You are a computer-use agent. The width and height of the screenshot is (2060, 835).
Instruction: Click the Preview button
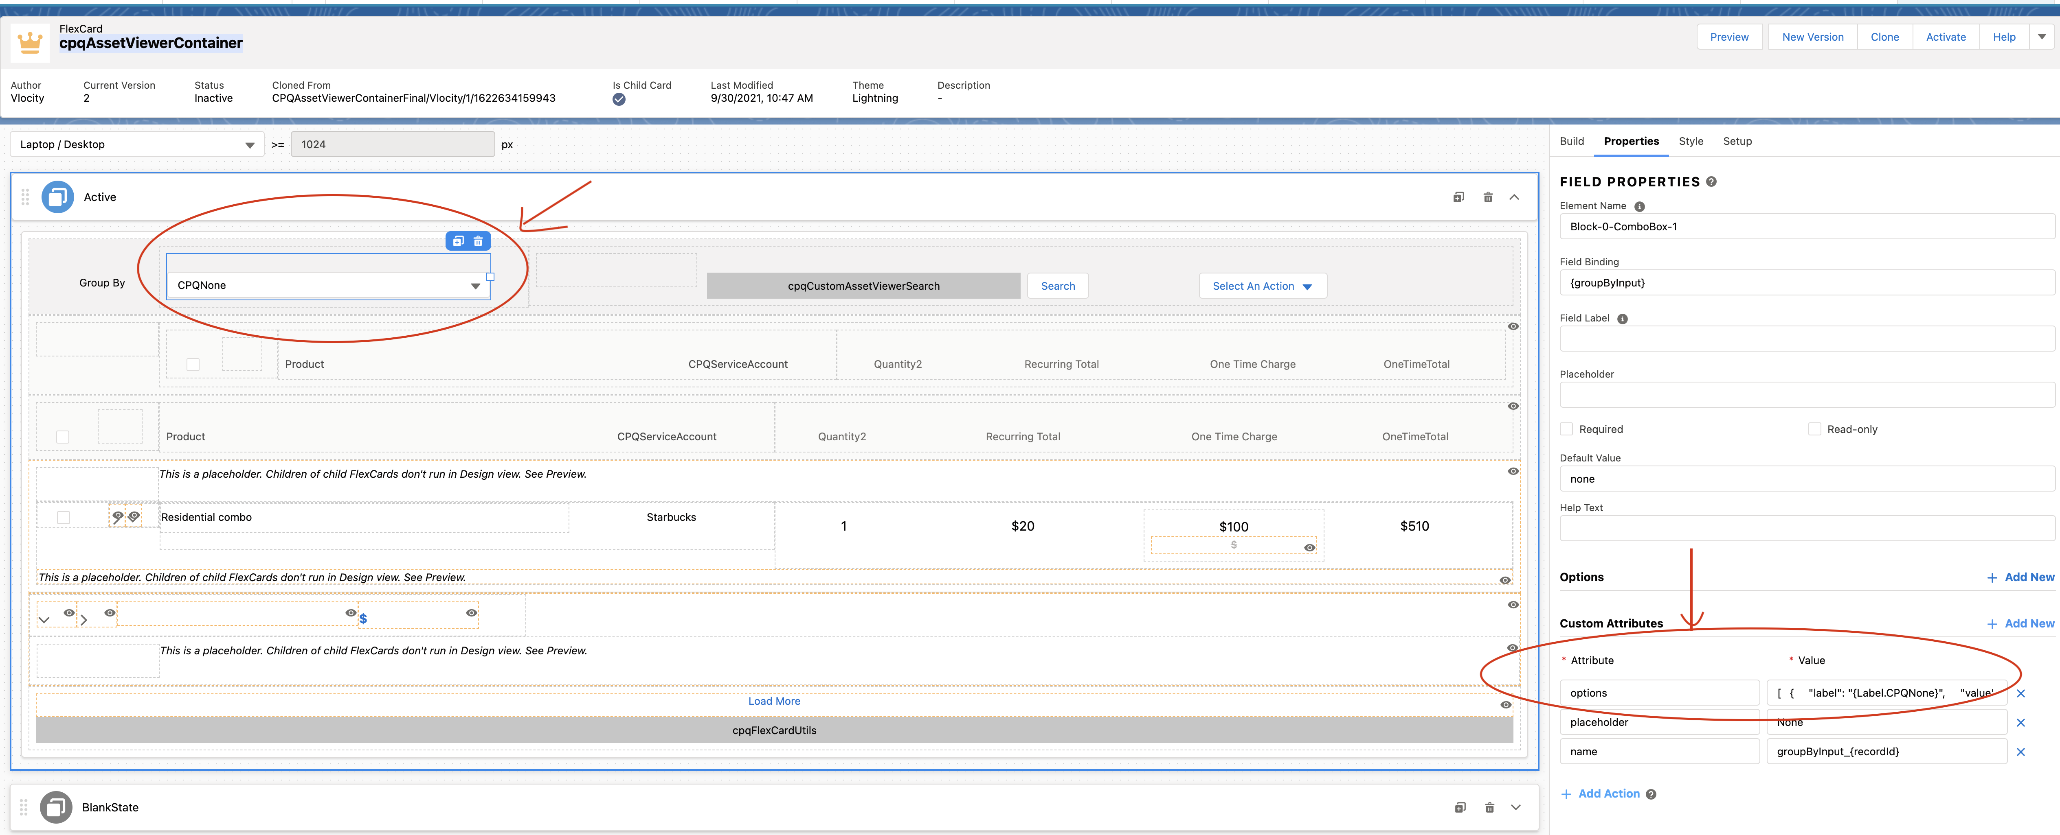1729,37
